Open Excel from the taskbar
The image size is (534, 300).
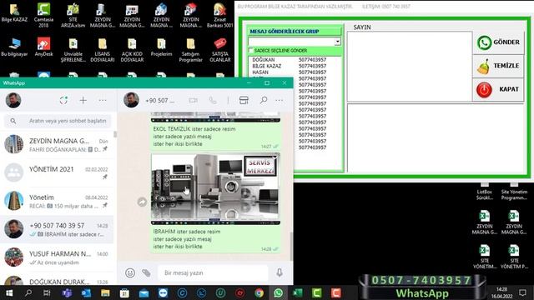click(298, 292)
